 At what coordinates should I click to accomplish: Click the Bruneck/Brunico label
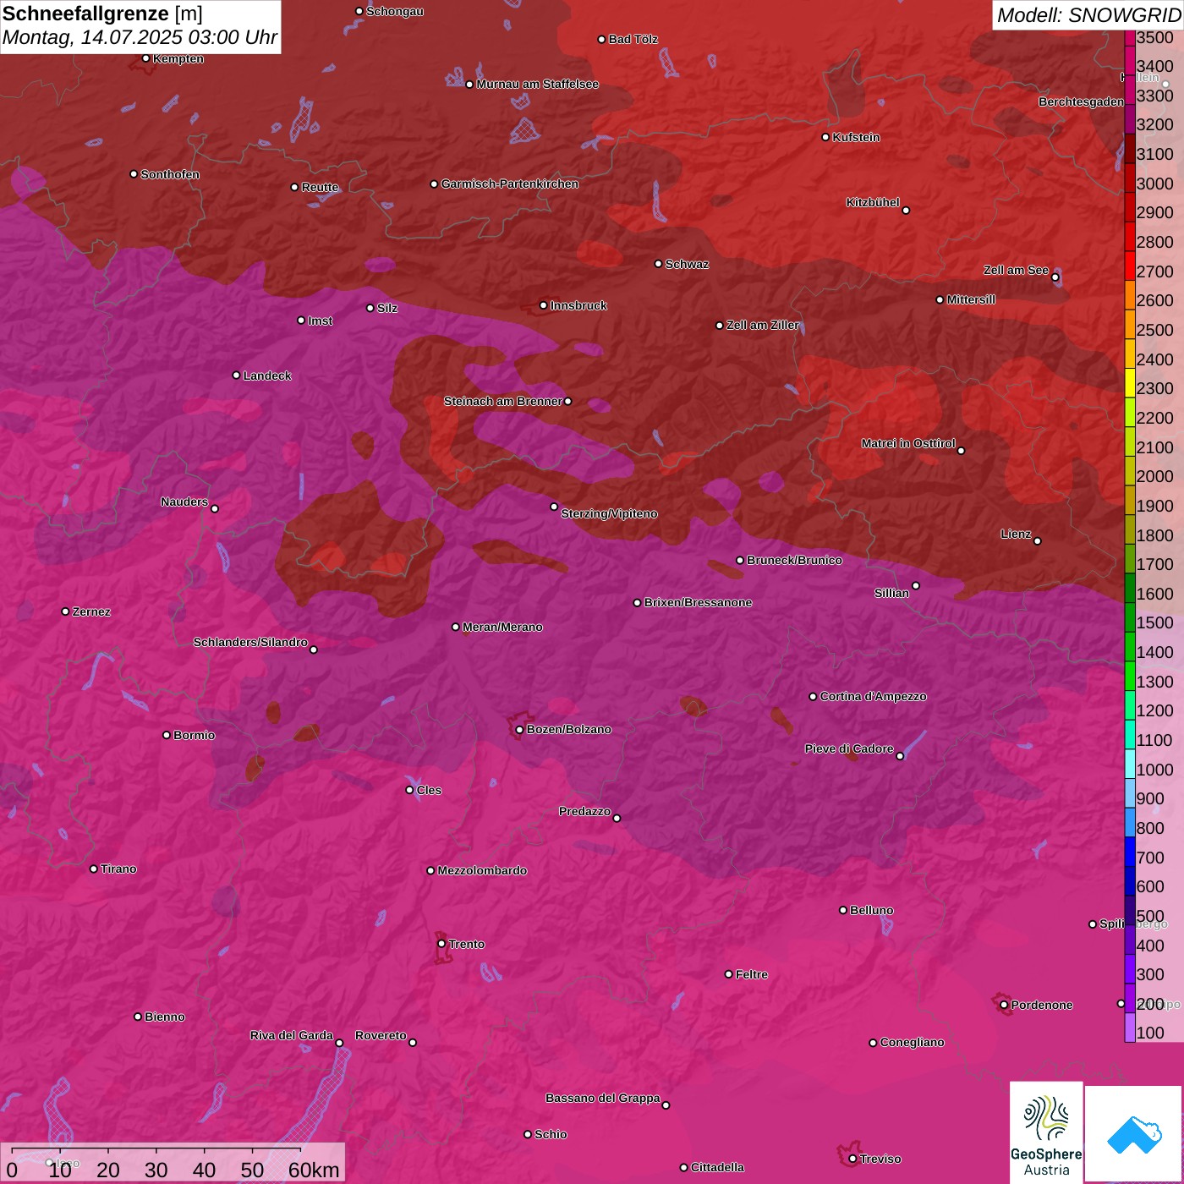794,560
